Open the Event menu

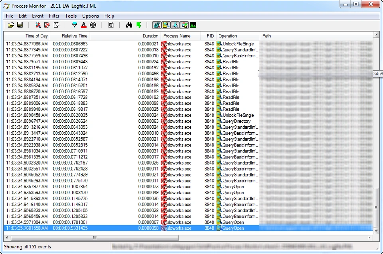[38, 16]
